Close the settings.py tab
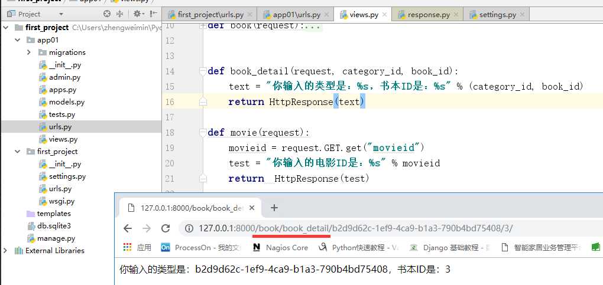The height and width of the screenshot is (285, 603). tap(523, 15)
